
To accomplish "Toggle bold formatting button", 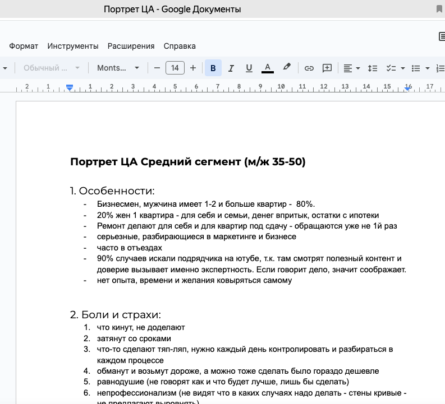I will point(213,68).
